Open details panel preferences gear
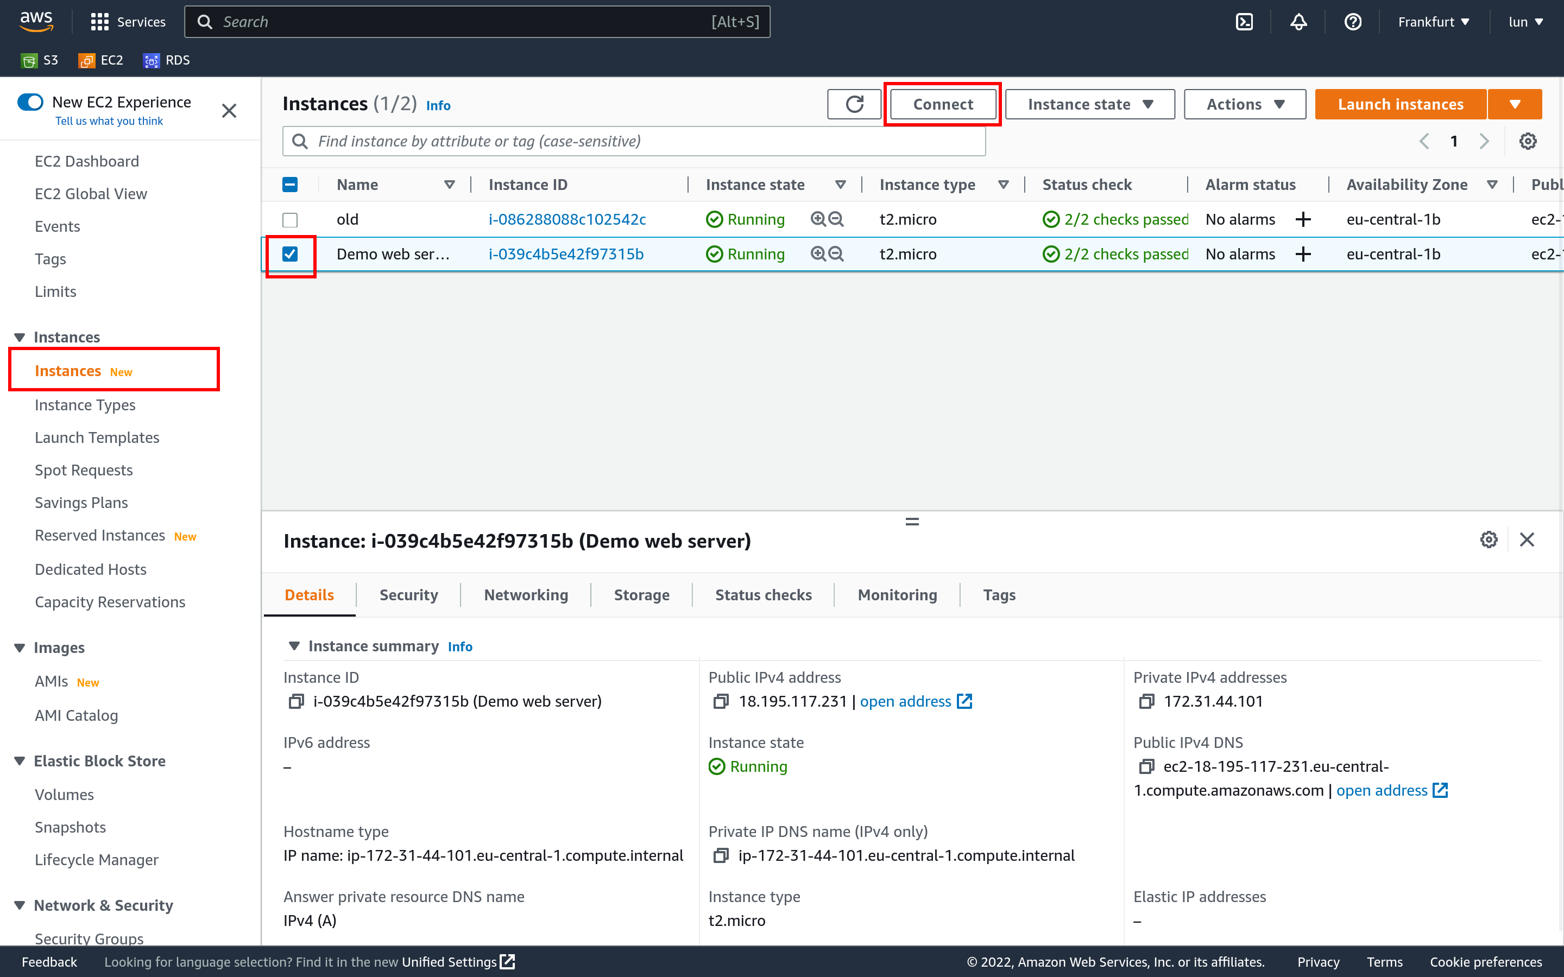This screenshot has height=977, width=1564. [1489, 540]
